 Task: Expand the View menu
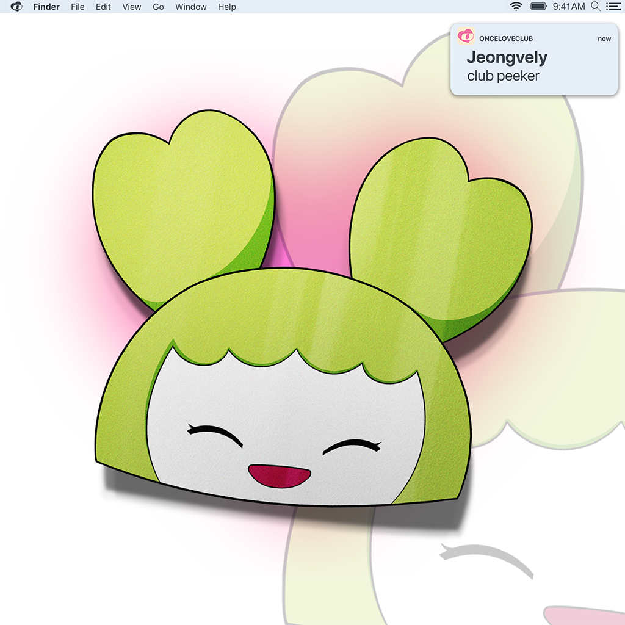point(131,7)
